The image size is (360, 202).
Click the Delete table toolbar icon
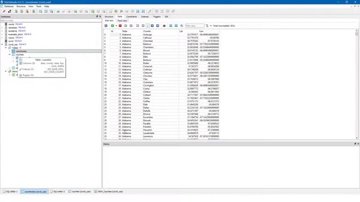pyautogui.click(x=51, y=11)
